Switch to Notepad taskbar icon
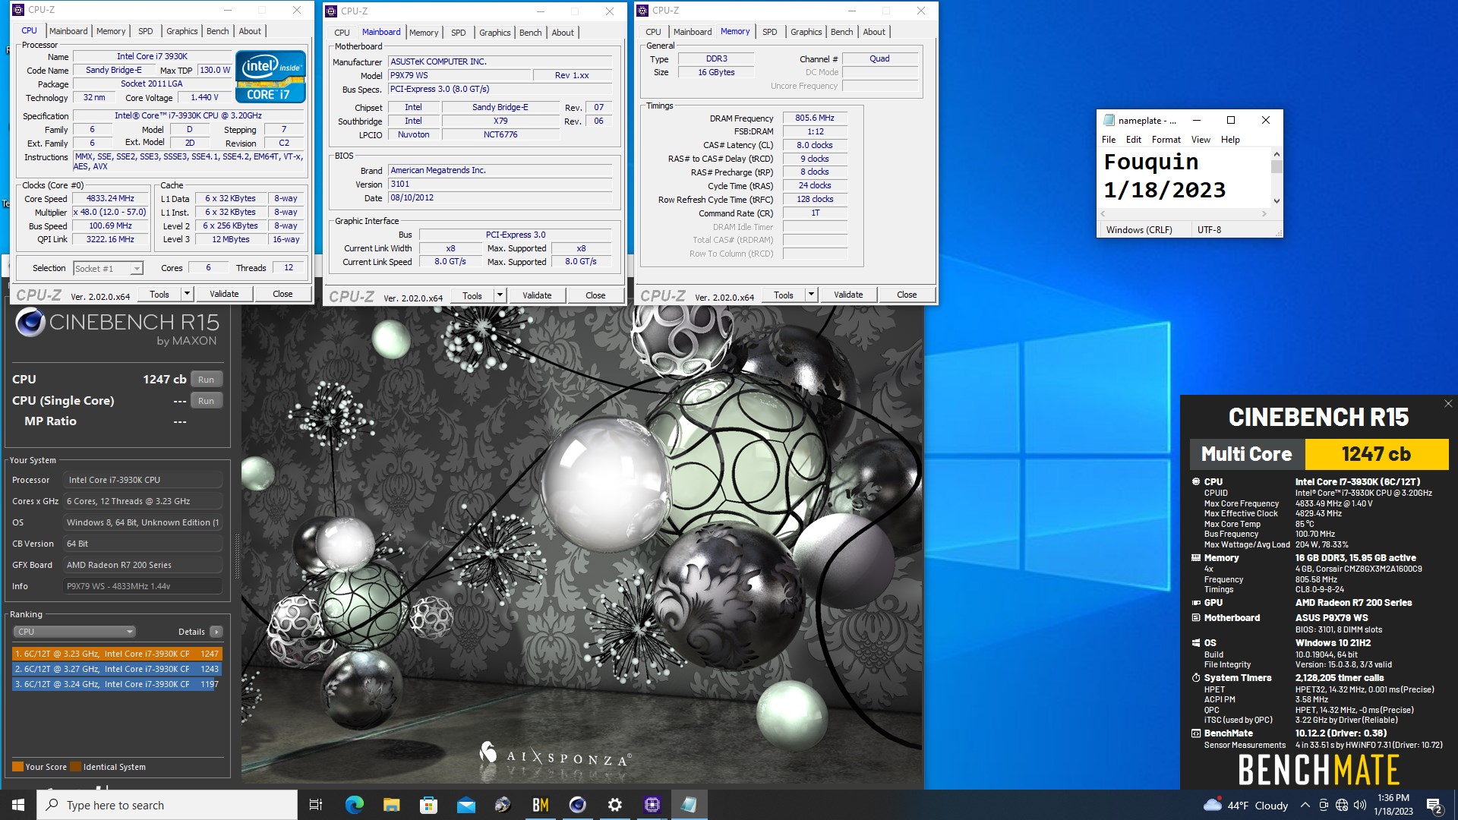Image resolution: width=1458 pixels, height=820 pixels. (x=689, y=805)
